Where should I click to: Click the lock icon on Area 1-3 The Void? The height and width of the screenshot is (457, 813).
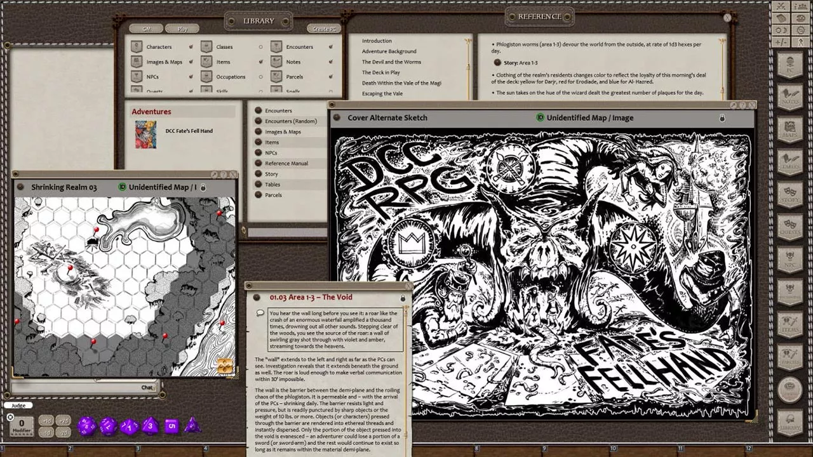pyautogui.click(x=403, y=298)
